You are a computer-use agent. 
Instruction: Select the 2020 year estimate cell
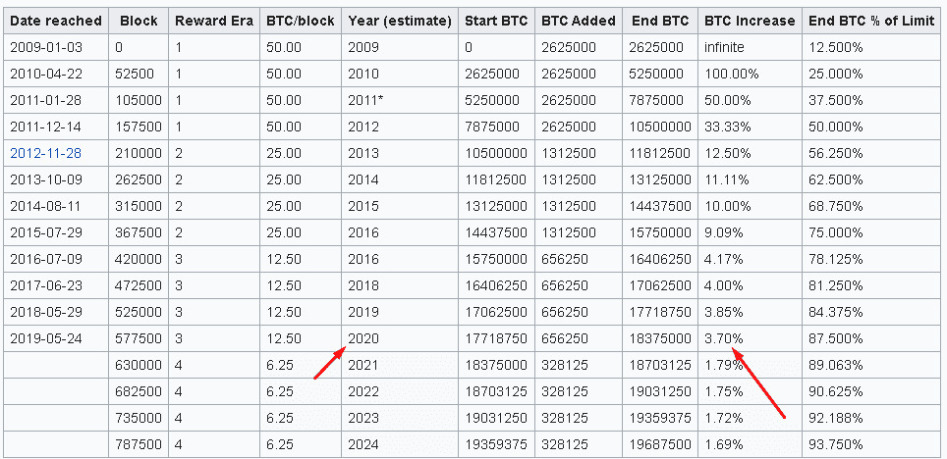click(x=363, y=338)
